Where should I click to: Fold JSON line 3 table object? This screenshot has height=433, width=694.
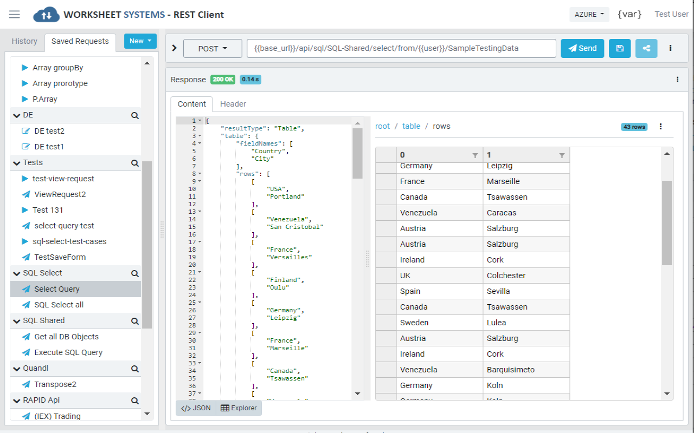coord(200,136)
